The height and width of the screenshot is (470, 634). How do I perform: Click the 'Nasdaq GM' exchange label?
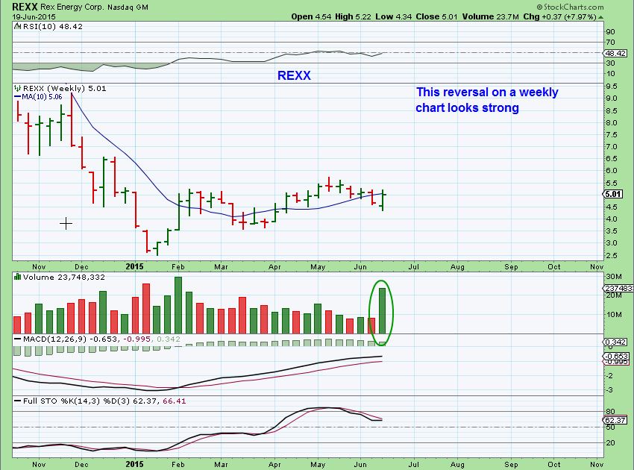tap(128, 7)
